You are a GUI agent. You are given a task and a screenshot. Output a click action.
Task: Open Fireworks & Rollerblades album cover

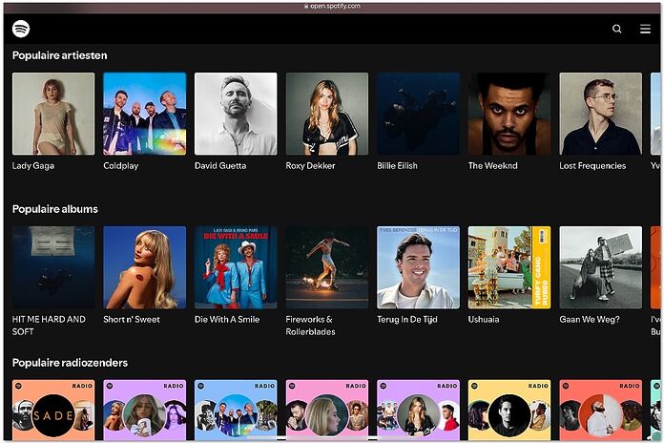click(327, 267)
